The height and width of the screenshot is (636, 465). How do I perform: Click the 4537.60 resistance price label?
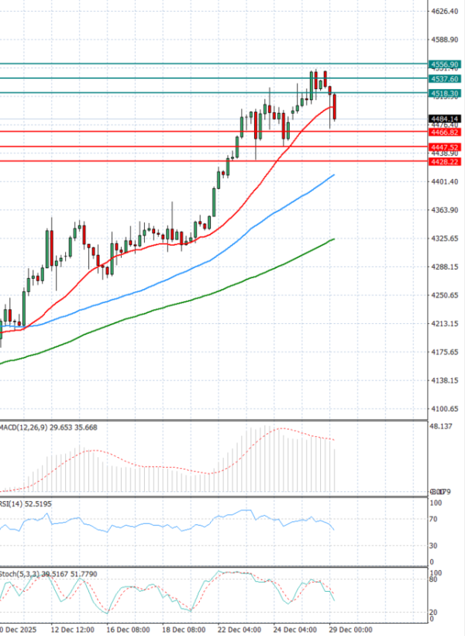[445, 79]
